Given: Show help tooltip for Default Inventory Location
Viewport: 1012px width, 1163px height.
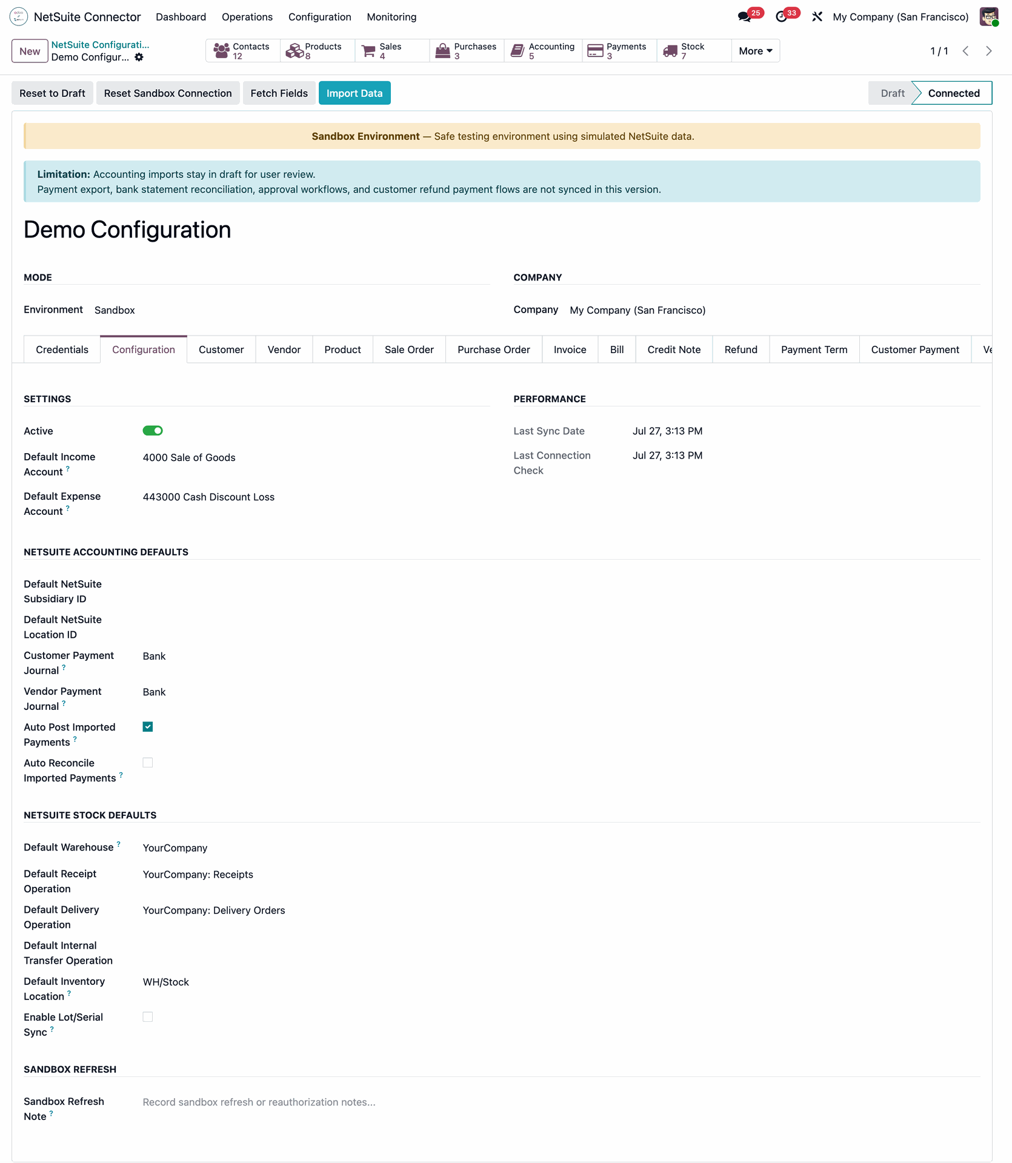Looking at the screenshot, I should (x=69, y=993).
